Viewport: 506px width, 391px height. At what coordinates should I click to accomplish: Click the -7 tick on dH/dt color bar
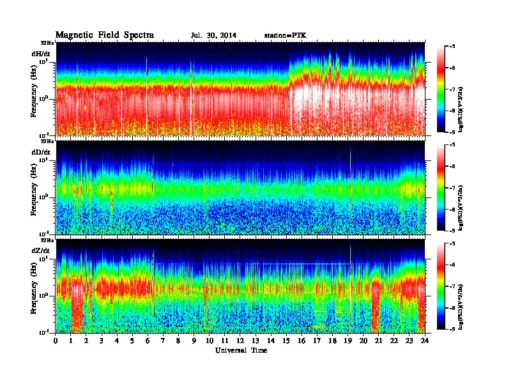click(453, 89)
